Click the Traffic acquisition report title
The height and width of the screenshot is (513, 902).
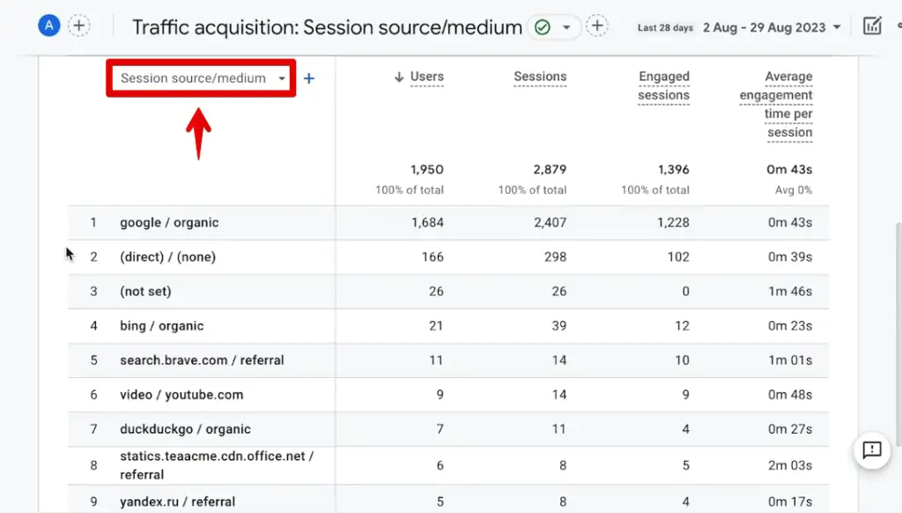[x=327, y=27]
